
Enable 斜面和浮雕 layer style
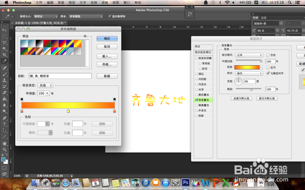coord(196,58)
